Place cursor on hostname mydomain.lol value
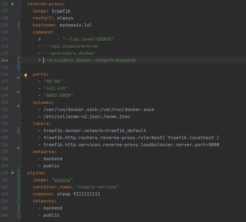Screen dimensions: 246x222 (x=76, y=25)
